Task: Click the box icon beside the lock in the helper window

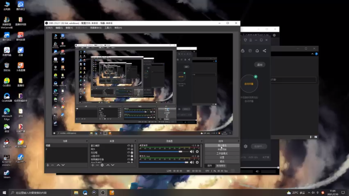Action: coord(250,51)
